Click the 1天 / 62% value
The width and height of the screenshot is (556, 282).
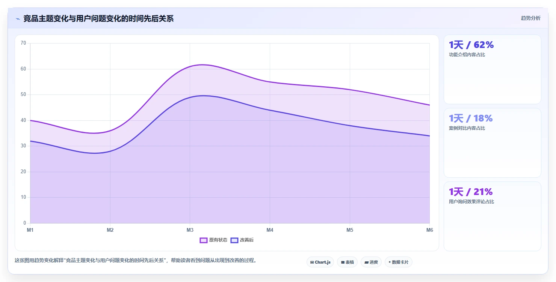click(471, 45)
